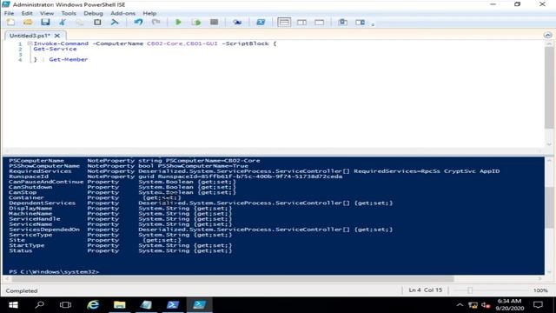Show script pane on right layout icon

point(301,23)
